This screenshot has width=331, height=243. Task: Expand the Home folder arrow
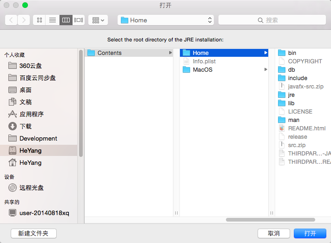pyautogui.click(x=265, y=53)
